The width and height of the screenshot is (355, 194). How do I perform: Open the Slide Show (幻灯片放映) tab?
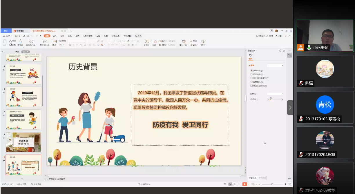88,36
